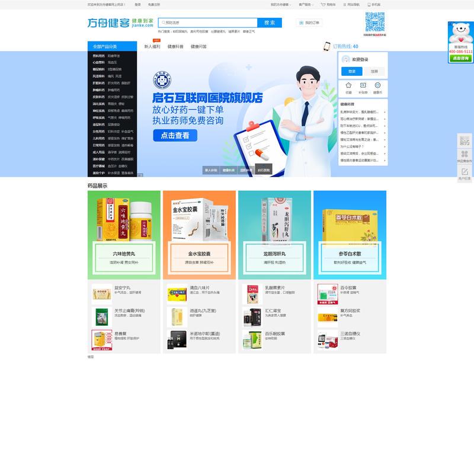Screen dimensions: 474x474
Task: Click the 楼层 text below the products
Action: pyautogui.click(x=91, y=357)
